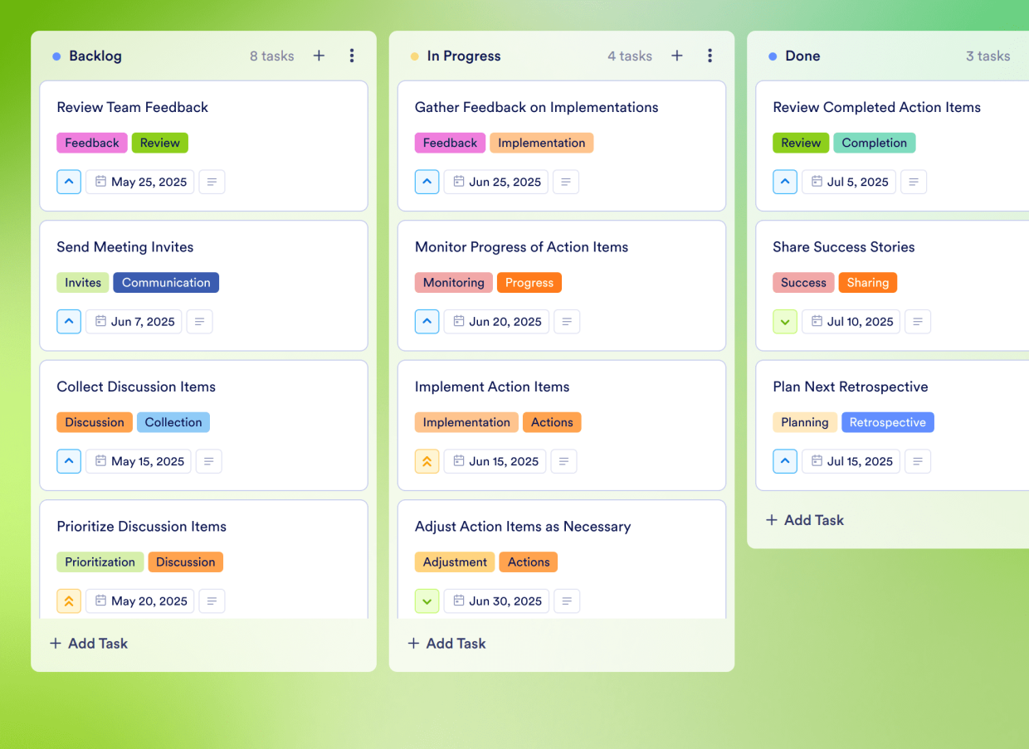The height and width of the screenshot is (749, 1029).
Task: Open the options menu of the In Progress column
Action: point(710,56)
